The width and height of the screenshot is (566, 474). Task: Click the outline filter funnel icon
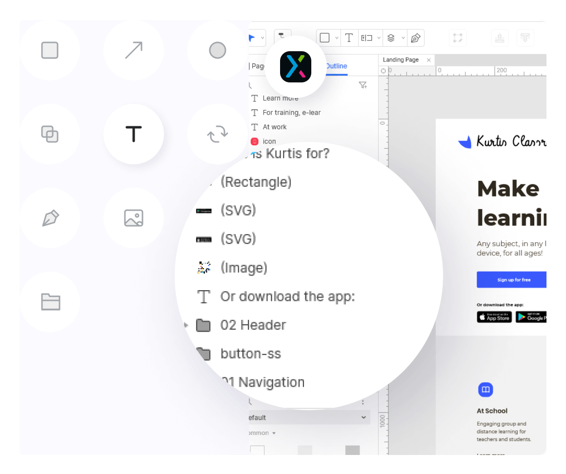point(363,85)
